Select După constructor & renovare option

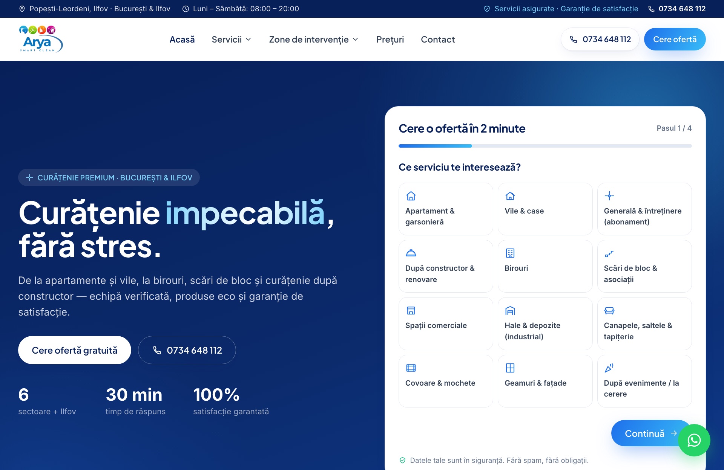[446, 266]
